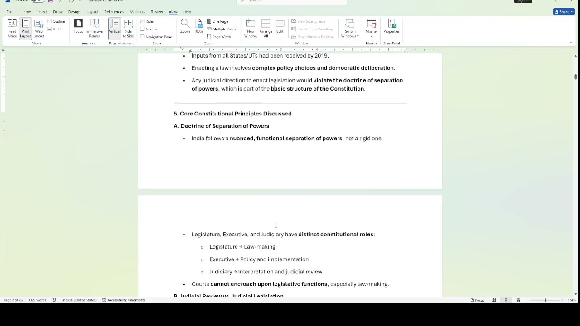Split the document window
Screen dimensions: 580x326
pos(280,26)
